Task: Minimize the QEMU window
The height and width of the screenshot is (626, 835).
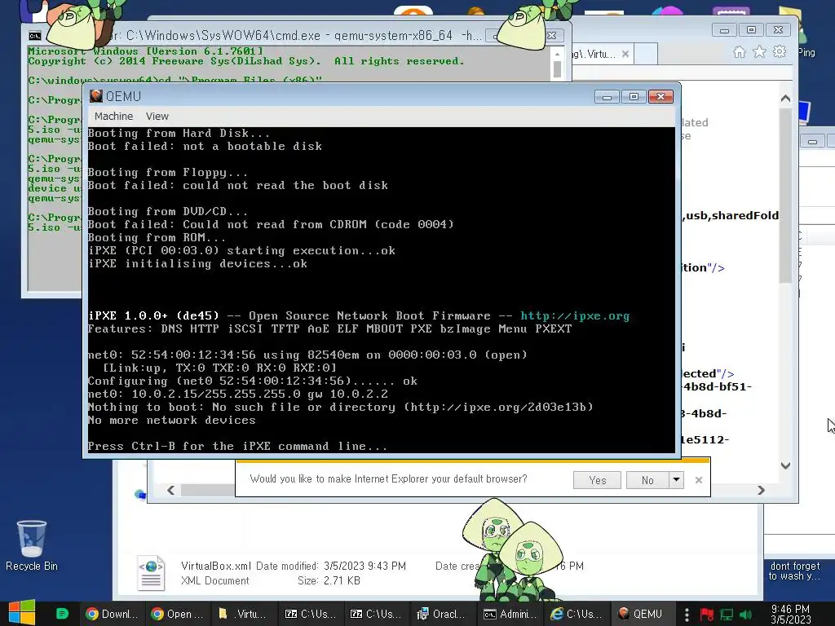Action: 607,96
